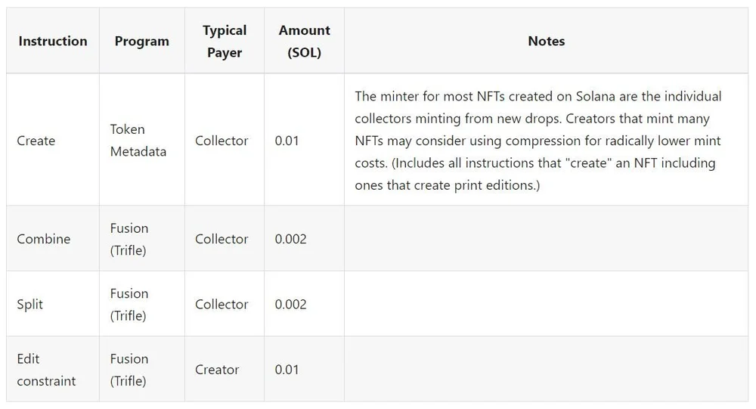756x409 pixels.
Task: Click the Amount (SOL) column header
Action: (304, 41)
